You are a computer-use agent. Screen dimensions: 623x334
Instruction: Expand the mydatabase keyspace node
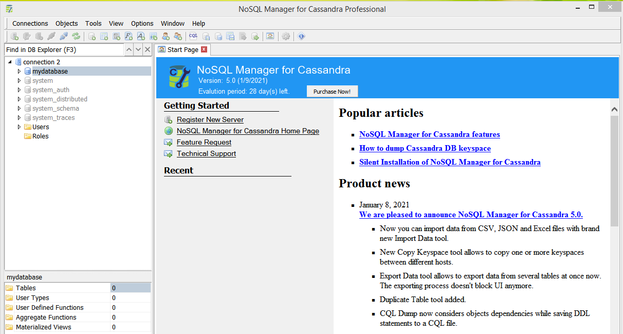pyautogui.click(x=20, y=71)
